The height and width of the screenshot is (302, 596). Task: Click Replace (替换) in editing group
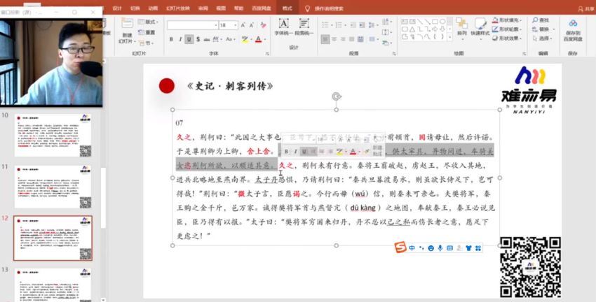pyautogui.click(x=543, y=29)
